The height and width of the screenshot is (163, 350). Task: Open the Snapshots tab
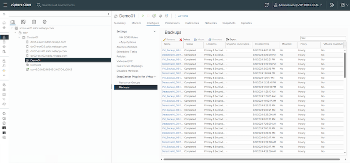229,23
